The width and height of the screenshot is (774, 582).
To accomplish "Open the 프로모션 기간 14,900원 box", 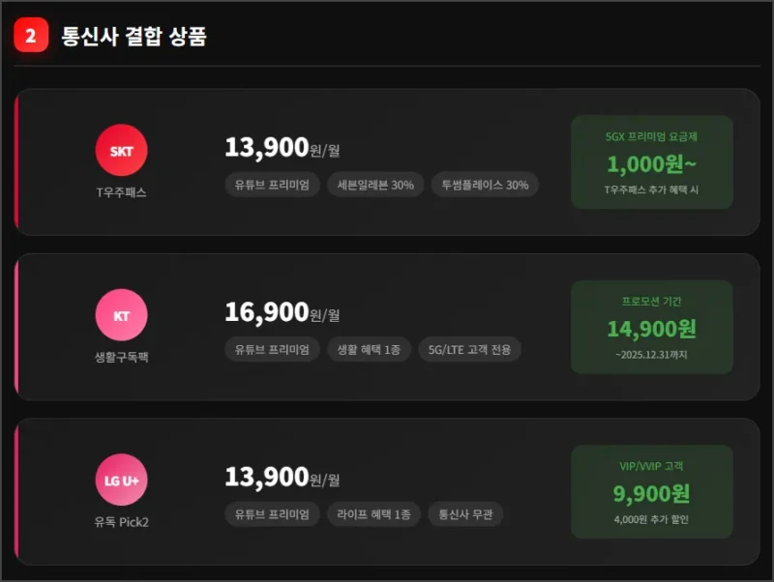I will point(651,327).
